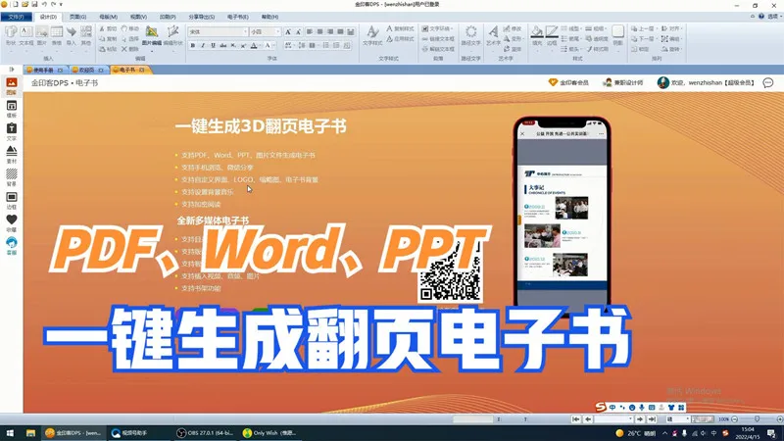This screenshot has width=784, height=441.
Task: Insert a 表格 table
Action: [57, 35]
